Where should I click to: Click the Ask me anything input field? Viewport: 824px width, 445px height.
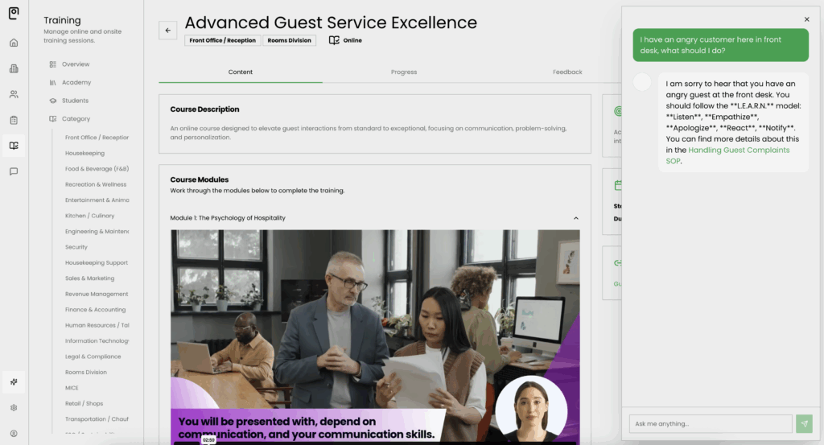[711, 424]
